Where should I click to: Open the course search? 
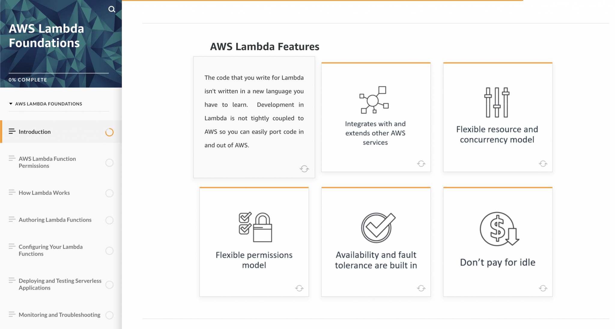coord(112,9)
